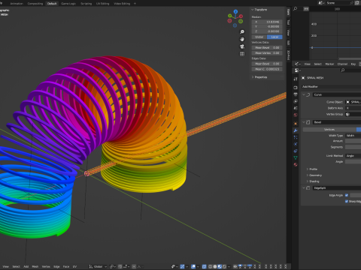The height and width of the screenshot is (270, 361).
Task: Click the properties editor type icon
Action: pyautogui.click(x=297, y=70)
